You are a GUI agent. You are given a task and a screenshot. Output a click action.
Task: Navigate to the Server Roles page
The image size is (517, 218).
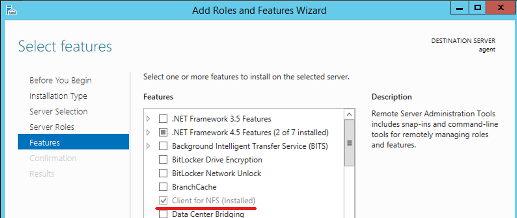(52, 127)
